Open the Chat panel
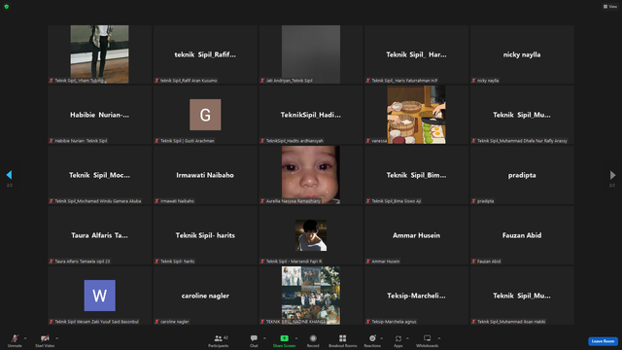This screenshot has height=350, width=622. (x=254, y=340)
